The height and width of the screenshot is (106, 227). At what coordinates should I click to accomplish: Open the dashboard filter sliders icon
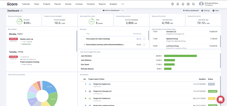[x=22, y=11]
